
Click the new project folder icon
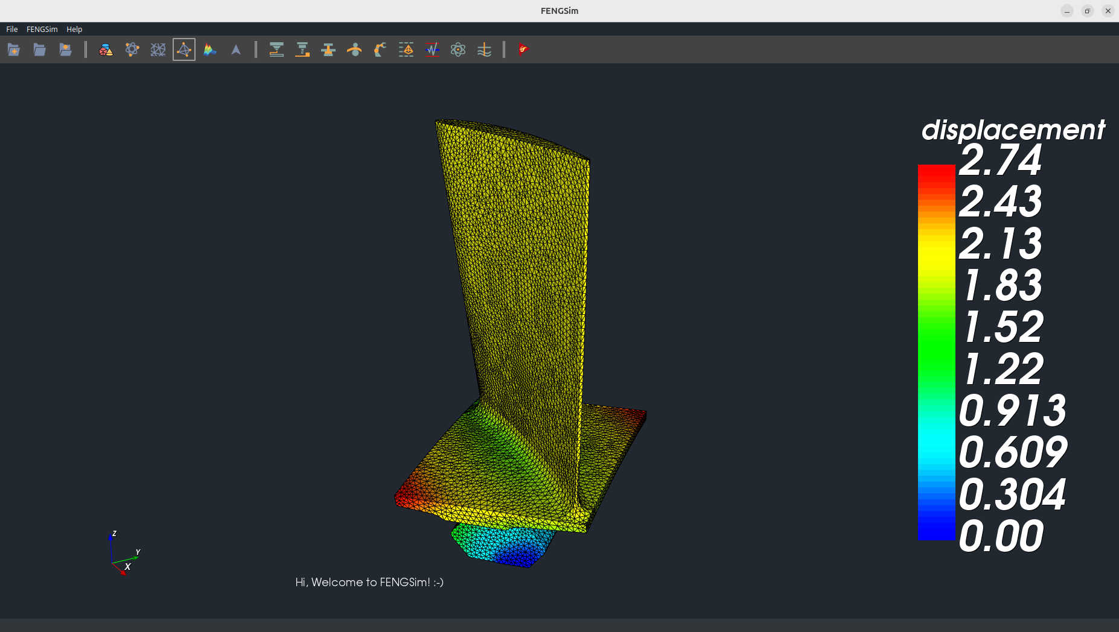point(14,49)
